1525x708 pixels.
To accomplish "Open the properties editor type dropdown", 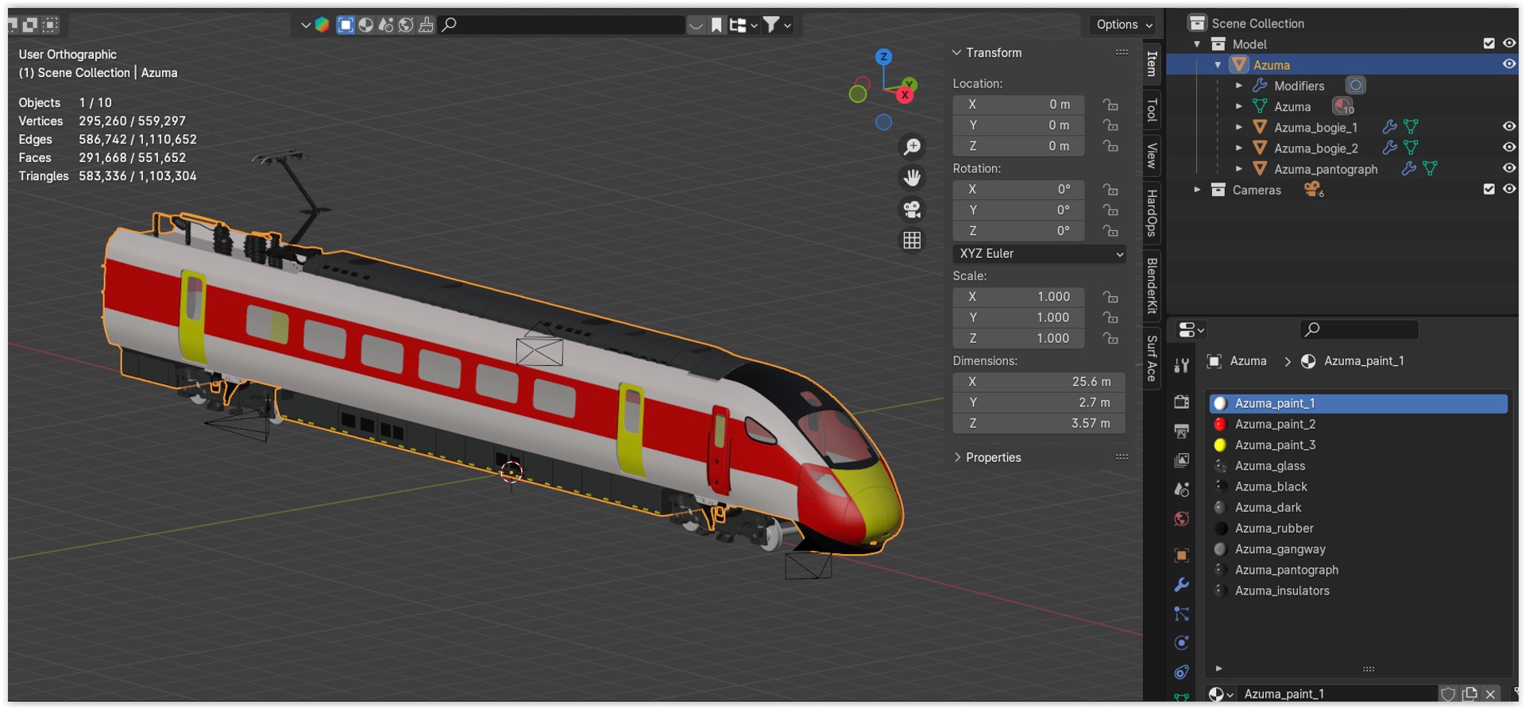I will [x=1191, y=329].
